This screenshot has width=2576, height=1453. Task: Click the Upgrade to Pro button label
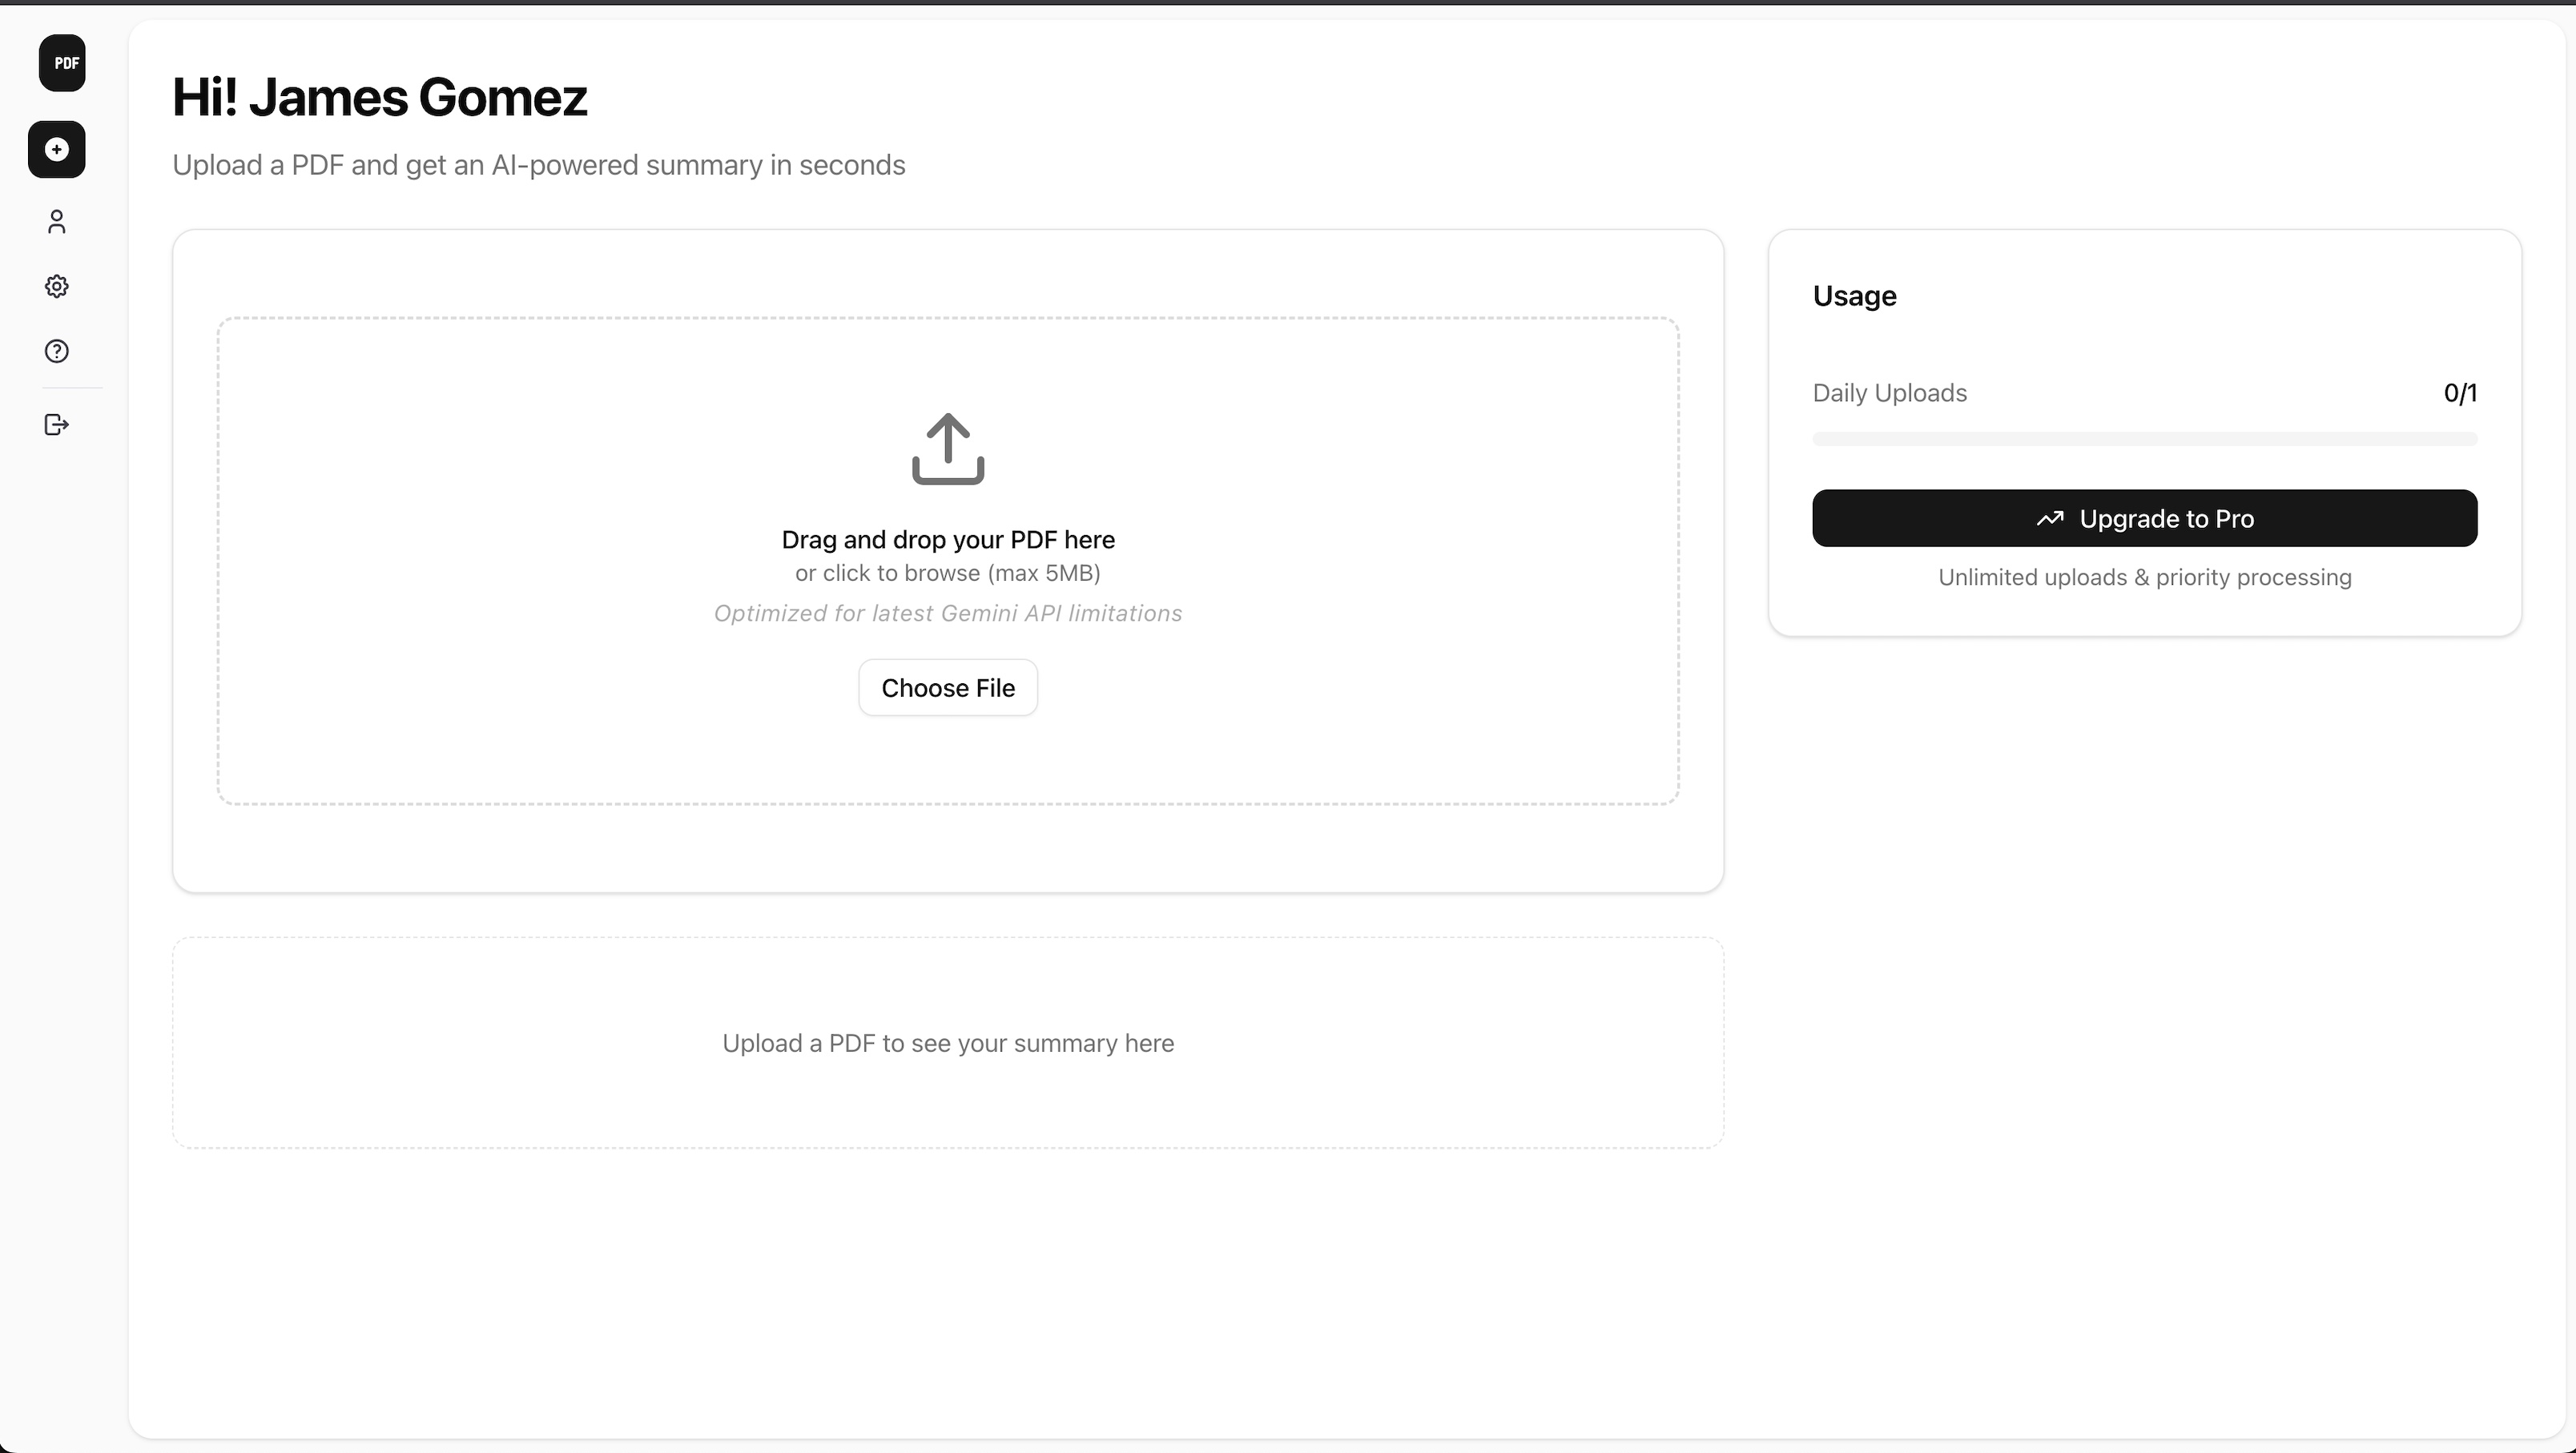pos(2166,519)
